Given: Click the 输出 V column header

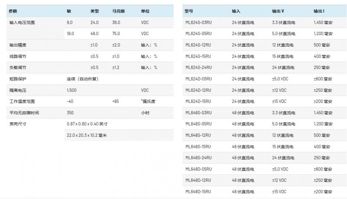Looking at the screenshot, I should click(x=278, y=11).
